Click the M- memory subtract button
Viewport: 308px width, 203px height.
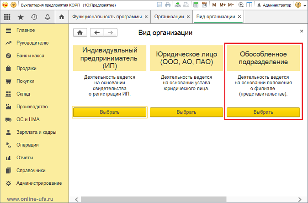click(x=231, y=5)
